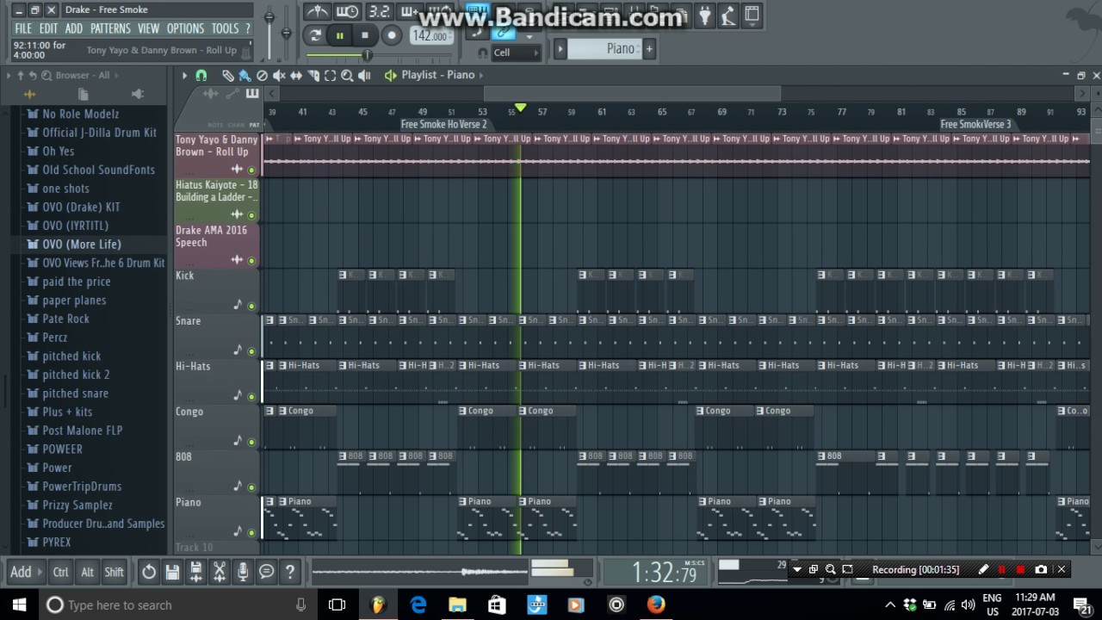Stop playback with the stop button
The width and height of the screenshot is (1102, 620).
coord(365,35)
